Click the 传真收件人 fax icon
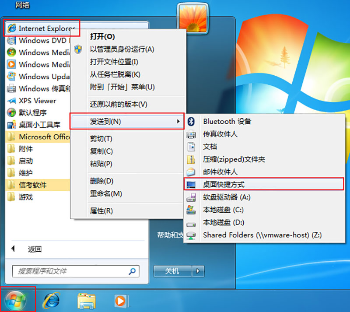The height and width of the screenshot is (312, 350). pos(191,134)
